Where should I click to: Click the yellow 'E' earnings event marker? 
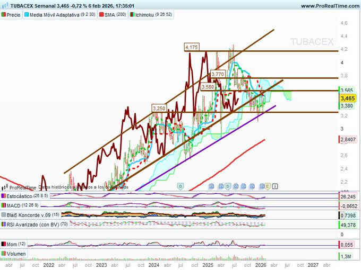pos(268,186)
